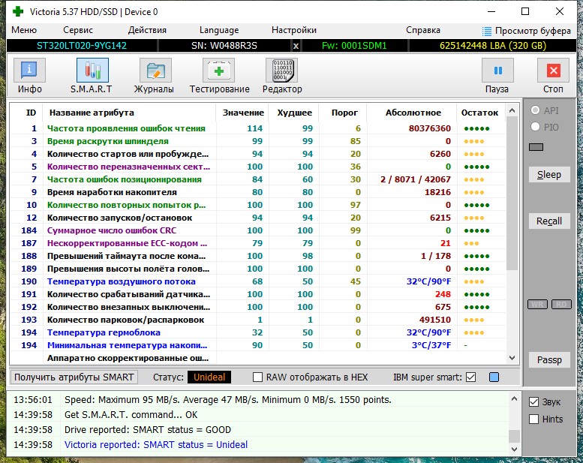
Task: Open the Сервис menu
Action: [x=78, y=30]
